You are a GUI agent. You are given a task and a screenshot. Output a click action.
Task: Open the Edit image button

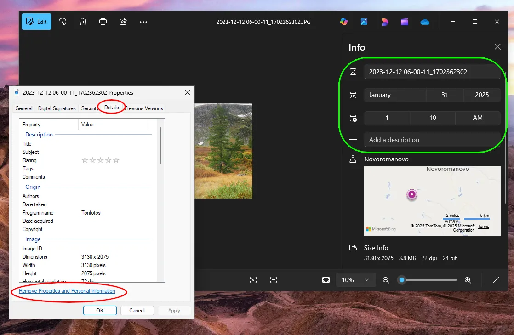[x=36, y=22]
